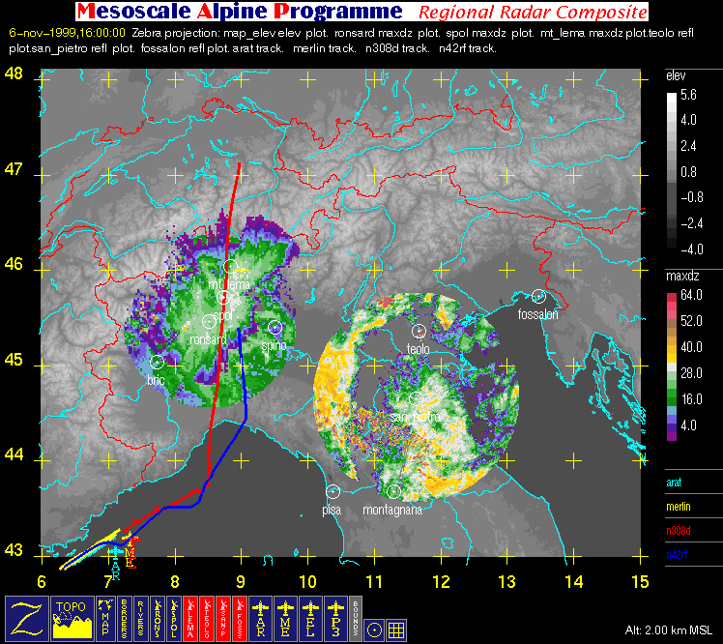Screen dimensions: 723x644
Task: Click the maxdz reflectivity color scale
Action: pyautogui.click(x=672, y=366)
